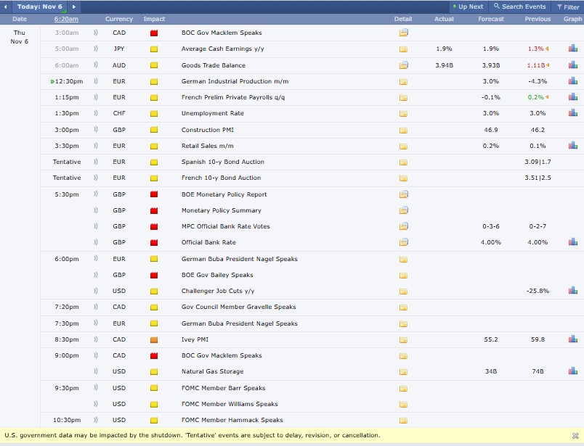Screen dimensions: 584x446
Task: Expand details for German Industrial Production m/m
Action: coord(403,81)
